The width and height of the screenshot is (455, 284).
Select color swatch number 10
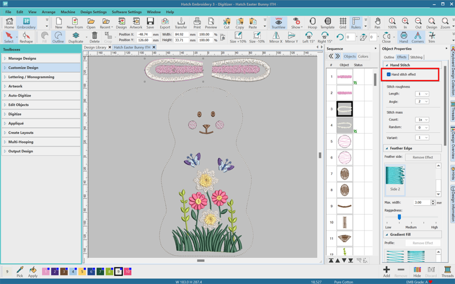128,271
